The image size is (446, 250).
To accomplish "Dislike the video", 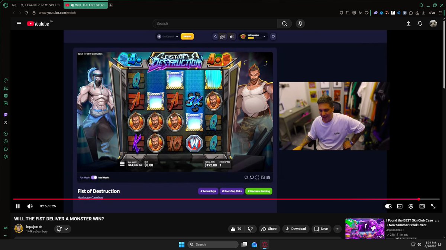I will click(250, 229).
